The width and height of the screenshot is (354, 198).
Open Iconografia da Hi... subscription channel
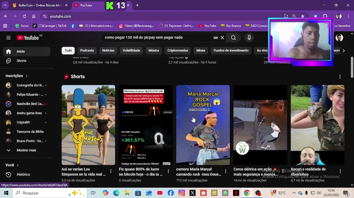pyautogui.click(x=27, y=85)
